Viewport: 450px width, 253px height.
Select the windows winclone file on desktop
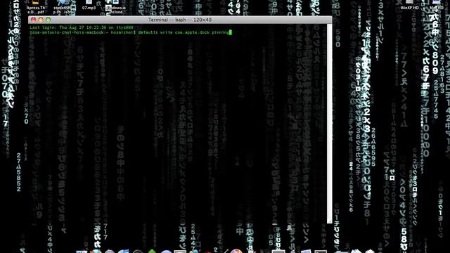coord(115,7)
